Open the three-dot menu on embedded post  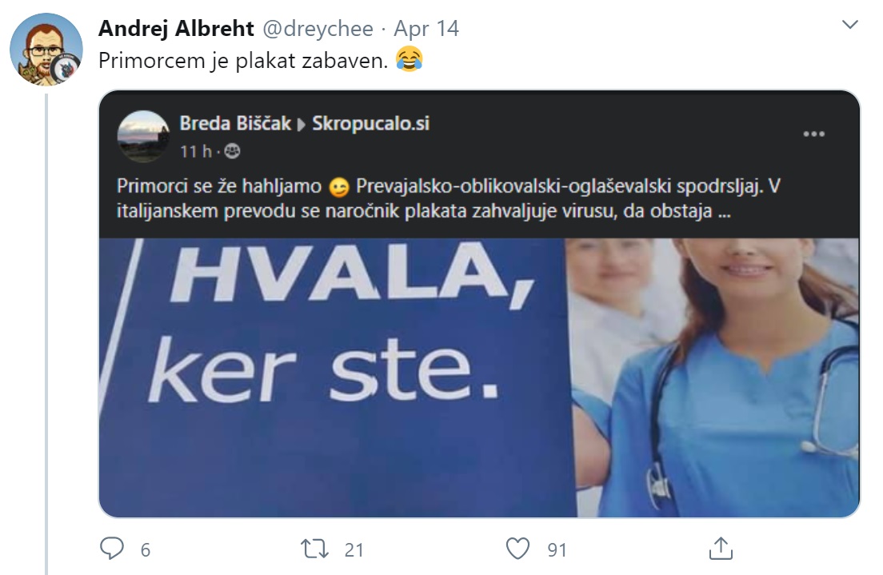(813, 134)
